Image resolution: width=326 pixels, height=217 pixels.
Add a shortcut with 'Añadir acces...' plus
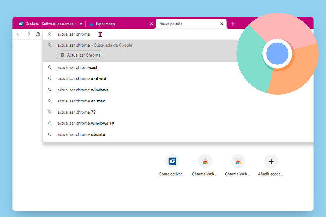click(x=271, y=161)
